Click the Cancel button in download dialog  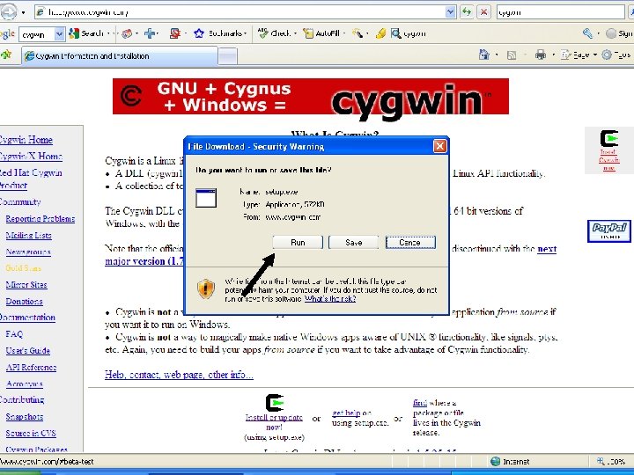coord(410,243)
